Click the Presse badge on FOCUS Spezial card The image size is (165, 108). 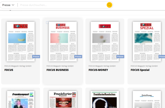pyautogui.click(x=162, y=57)
